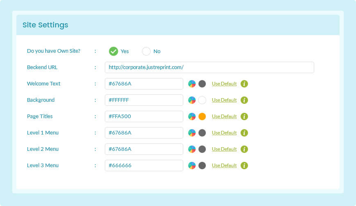
Task: Open color wheel picker for Level 2 Menu
Action: (192, 149)
